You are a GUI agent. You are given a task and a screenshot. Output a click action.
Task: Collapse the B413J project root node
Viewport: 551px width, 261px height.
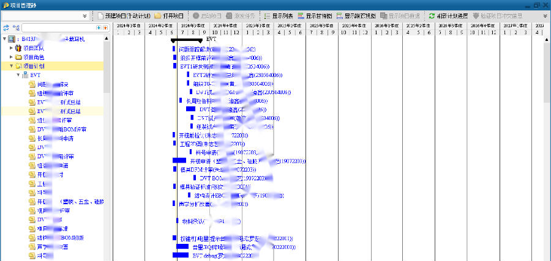pos(4,39)
